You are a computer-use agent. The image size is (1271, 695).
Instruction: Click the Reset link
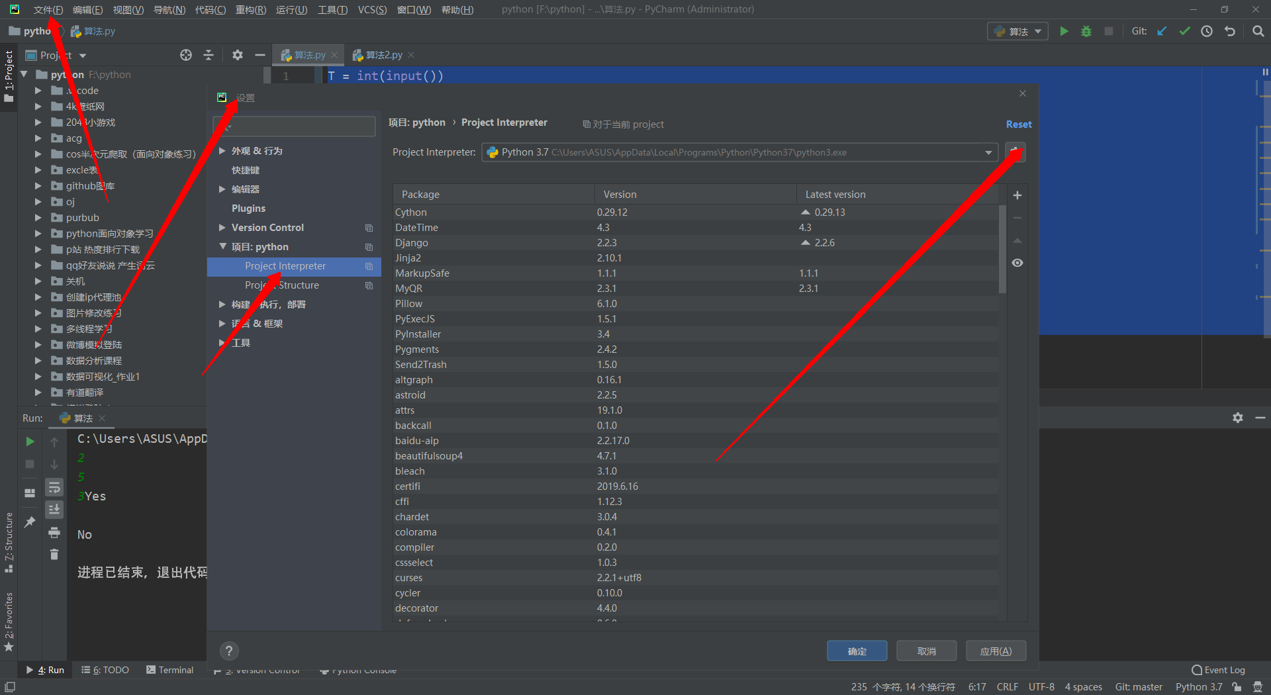coord(1018,124)
